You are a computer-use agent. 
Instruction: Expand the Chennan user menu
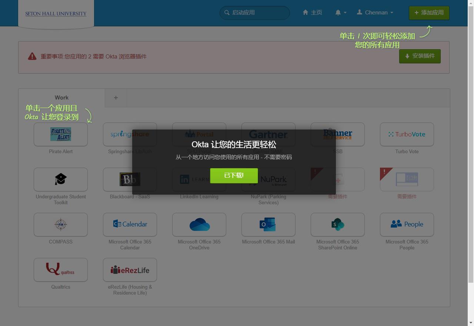click(x=375, y=13)
